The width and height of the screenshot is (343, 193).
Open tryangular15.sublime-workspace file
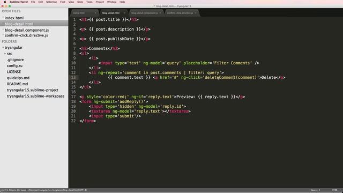[35, 96]
